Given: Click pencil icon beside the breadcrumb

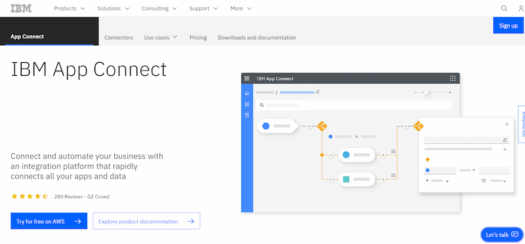Looking at the screenshot, I should click(318, 92).
